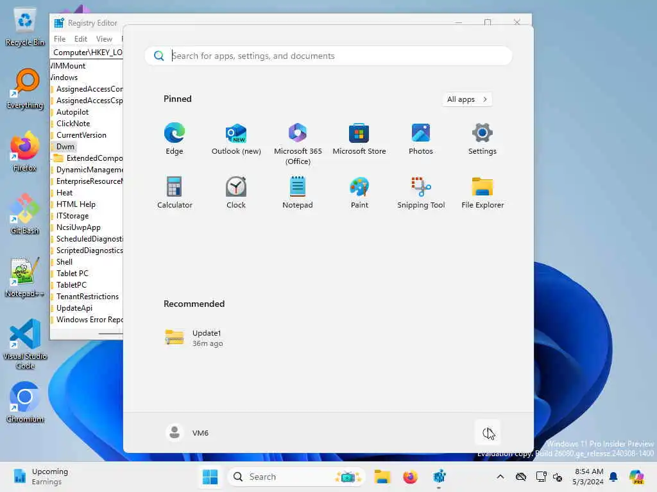
Task: Select the ExtendedCompo registry subkey
Action: 94,158
